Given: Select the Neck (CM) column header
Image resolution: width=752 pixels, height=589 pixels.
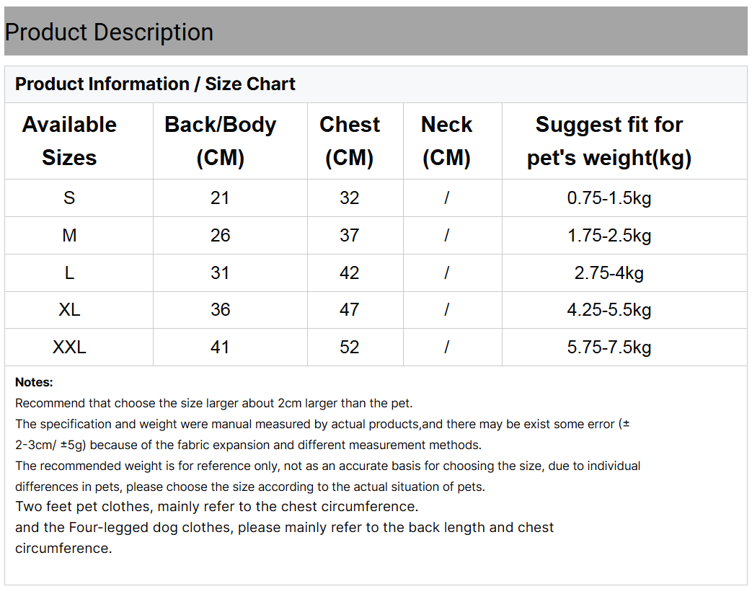Looking at the screenshot, I should [x=446, y=141].
